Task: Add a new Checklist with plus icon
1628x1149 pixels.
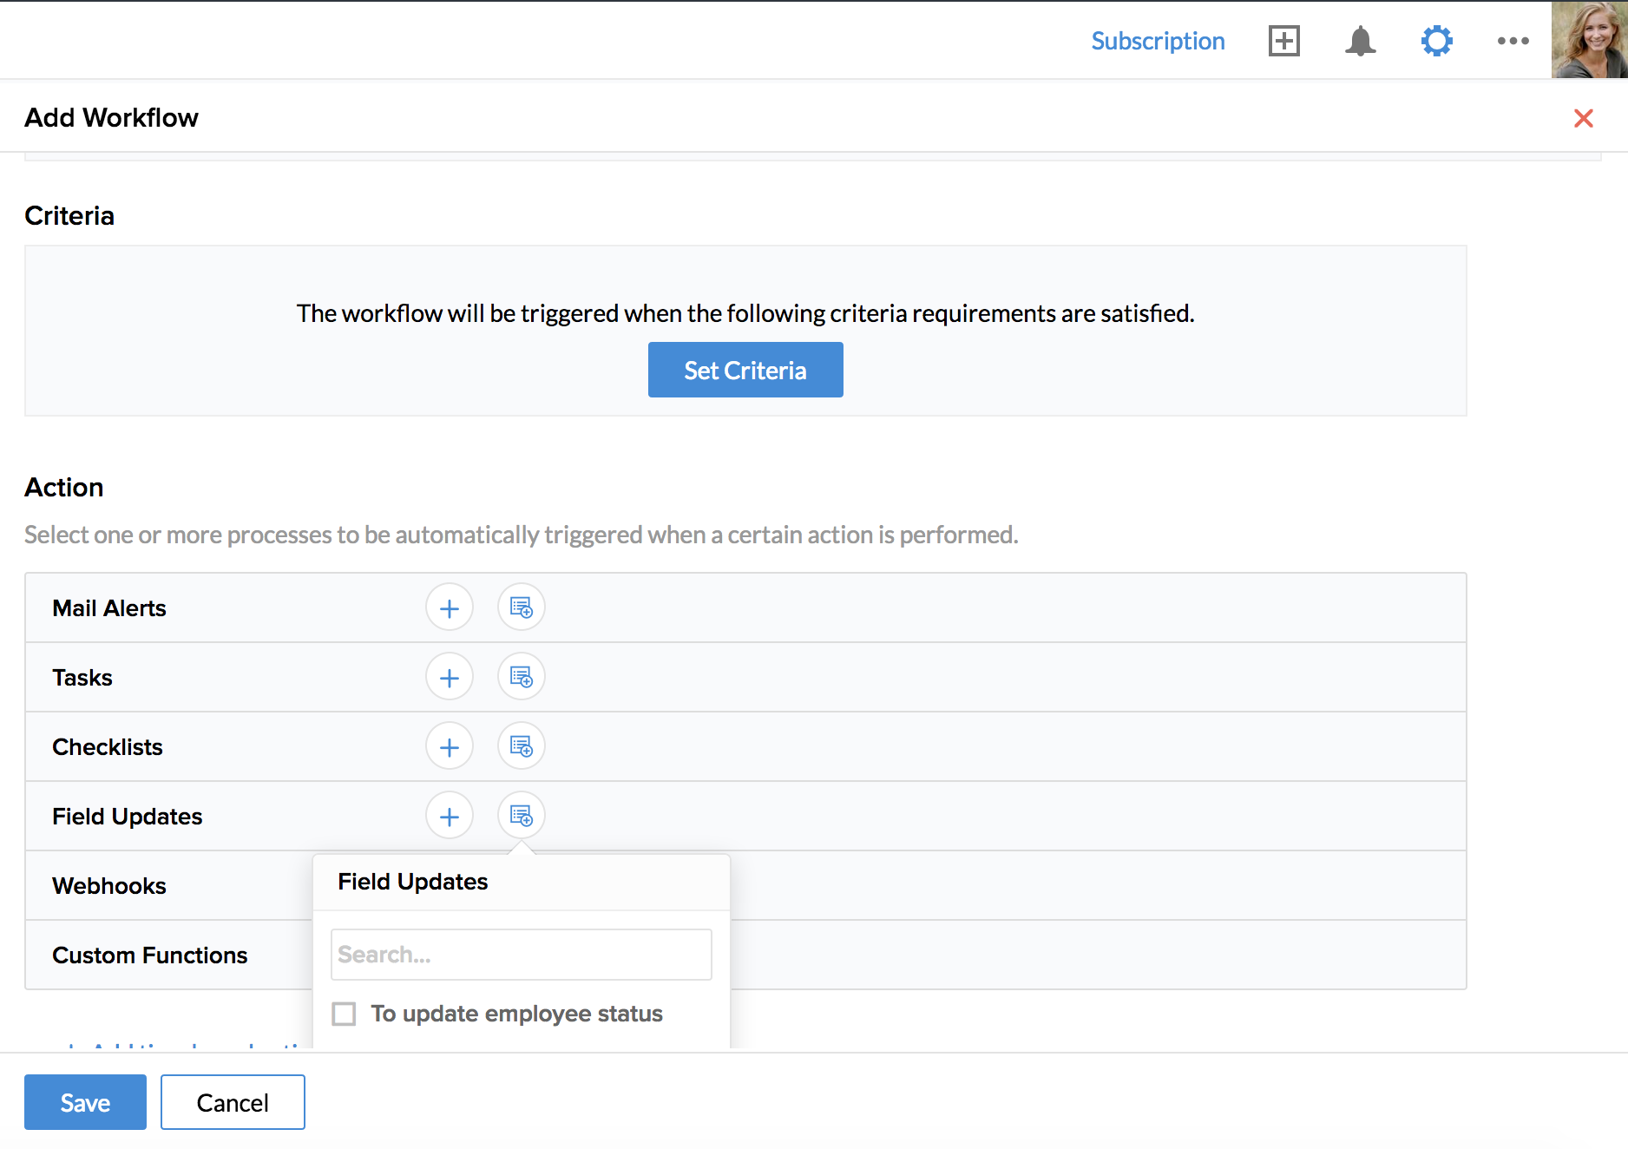Action: [449, 747]
